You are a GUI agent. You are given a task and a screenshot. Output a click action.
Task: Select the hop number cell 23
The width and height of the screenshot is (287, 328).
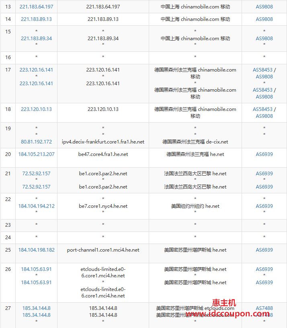coord(8,225)
